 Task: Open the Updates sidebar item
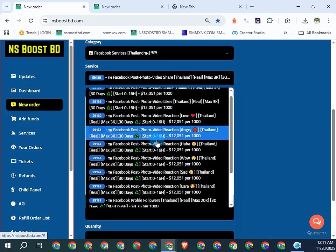23,77
